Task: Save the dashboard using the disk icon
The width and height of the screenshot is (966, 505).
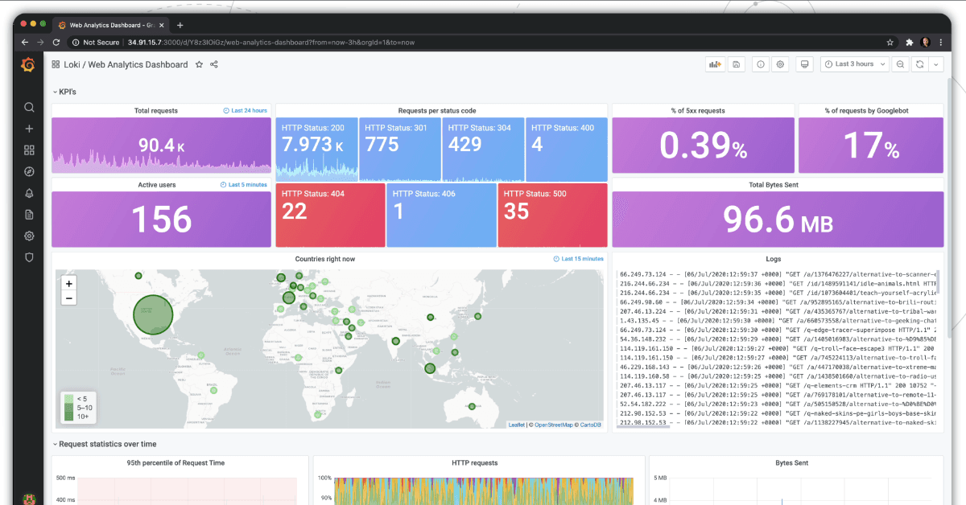Action: pos(736,64)
